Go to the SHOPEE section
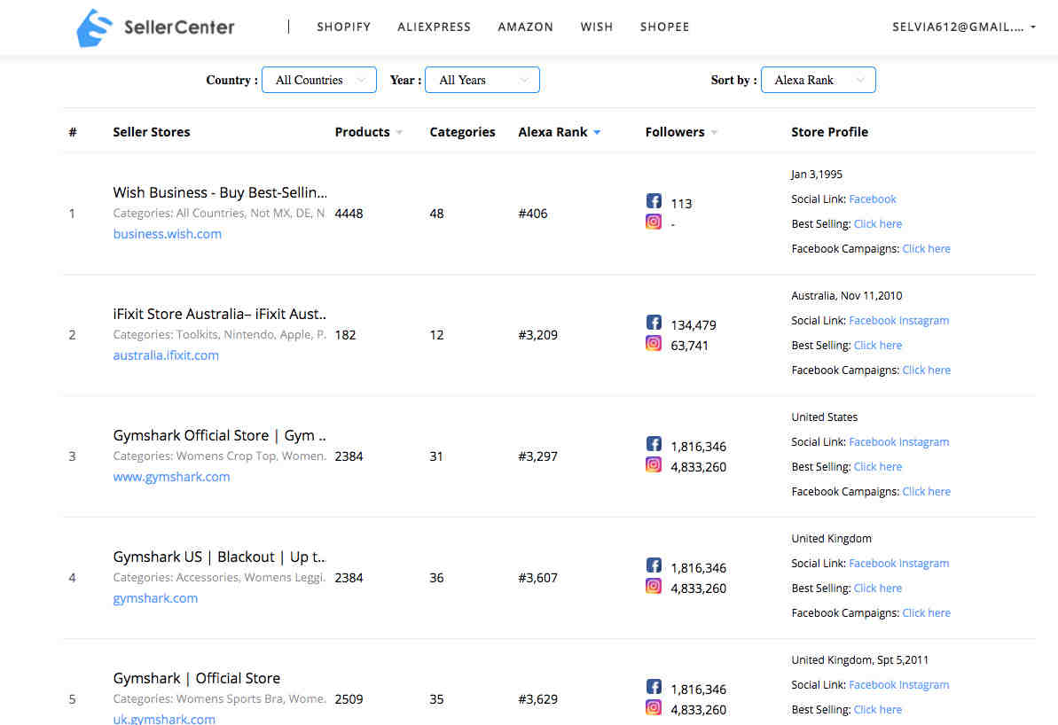Viewport: 1058px width, 725px height. click(664, 27)
